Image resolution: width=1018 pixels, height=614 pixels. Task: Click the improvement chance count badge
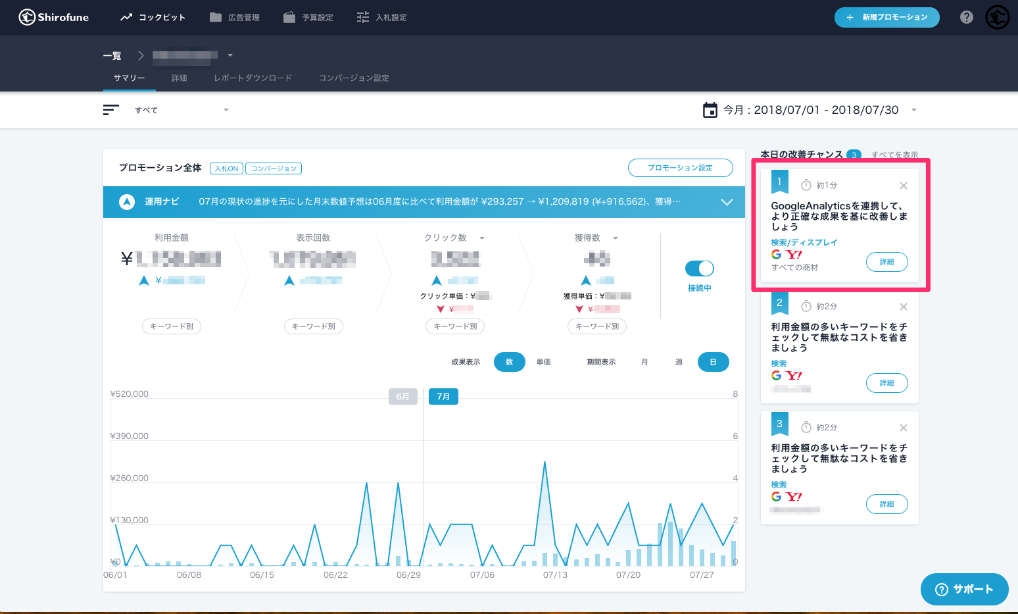coord(854,155)
